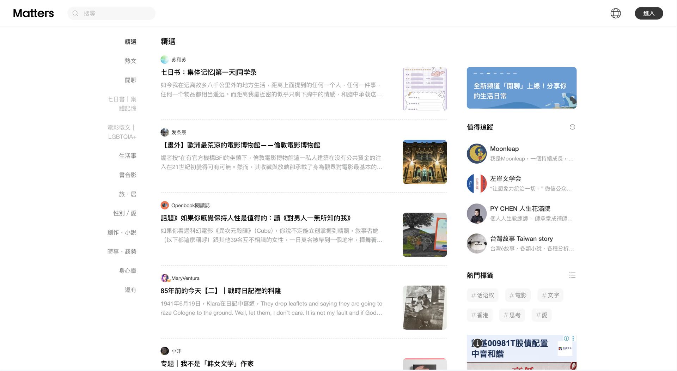Click the 進入 login button
677x371 pixels.
[x=649, y=13]
